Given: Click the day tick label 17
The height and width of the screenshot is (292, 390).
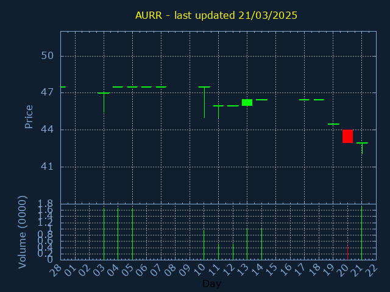Looking at the screenshot, I should pos(299,270).
